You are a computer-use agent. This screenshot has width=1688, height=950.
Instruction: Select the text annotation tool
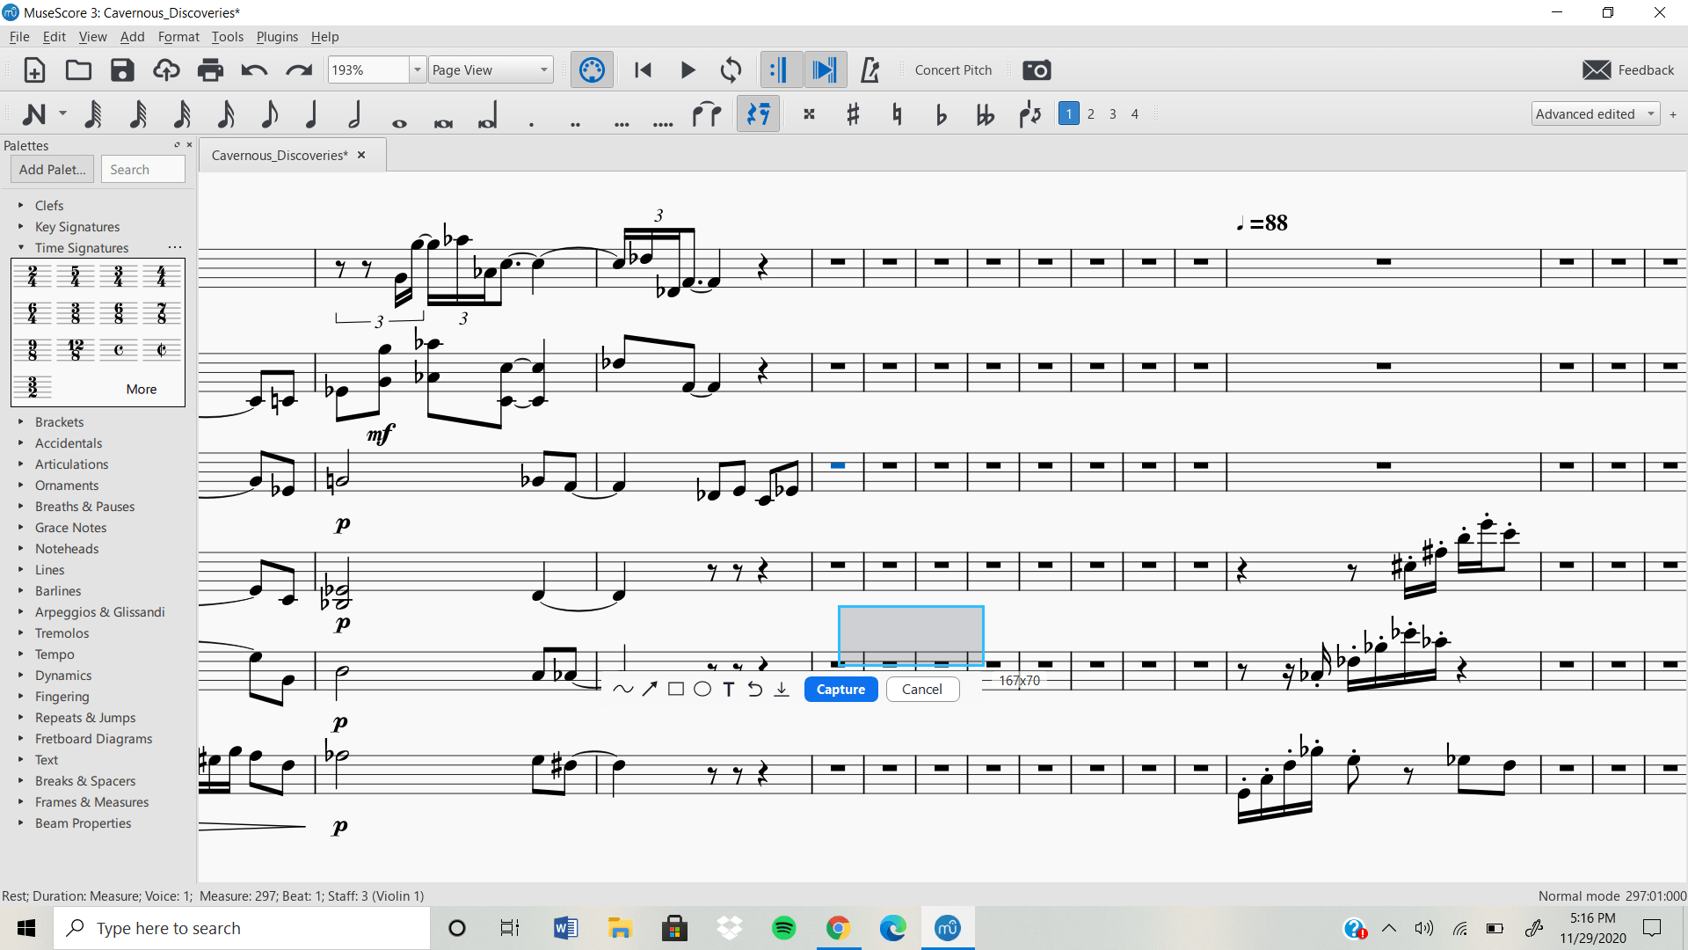pyautogui.click(x=729, y=690)
